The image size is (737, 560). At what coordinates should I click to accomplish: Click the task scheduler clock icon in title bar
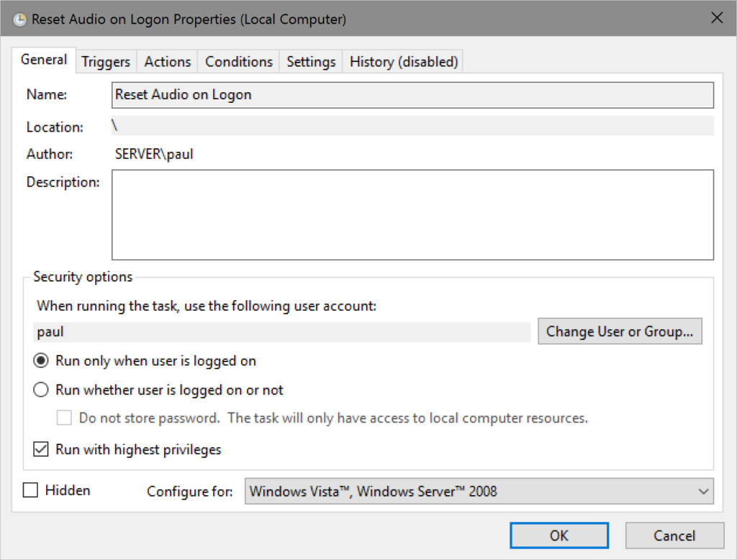[20, 19]
